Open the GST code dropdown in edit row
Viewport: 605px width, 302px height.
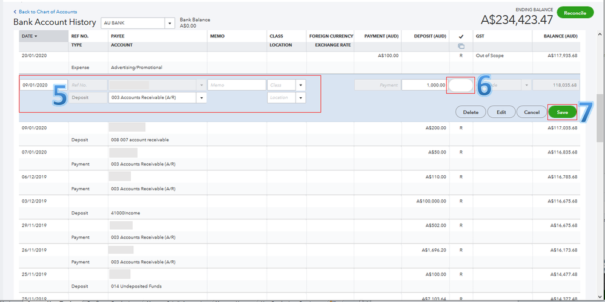click(x=527, y=85)
